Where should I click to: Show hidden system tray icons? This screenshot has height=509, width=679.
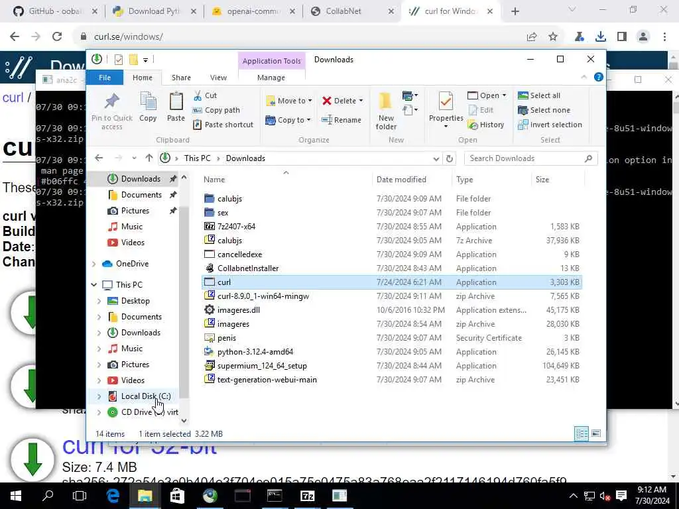(574, 496)
